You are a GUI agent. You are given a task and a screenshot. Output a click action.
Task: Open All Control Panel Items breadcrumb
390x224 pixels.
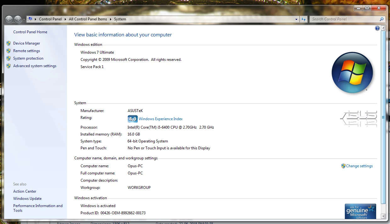tap(88, 19)
